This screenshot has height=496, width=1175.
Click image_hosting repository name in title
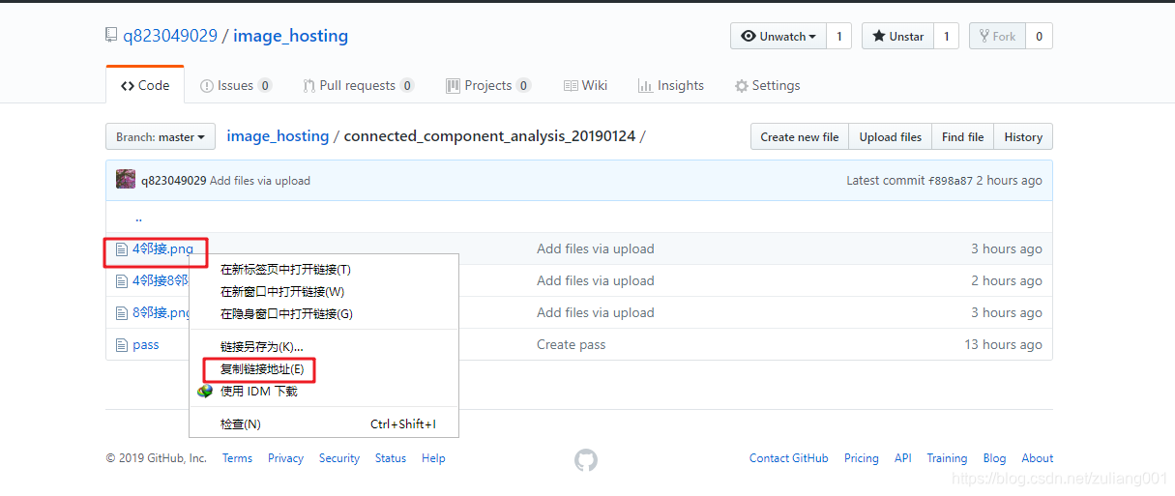[290, 36]
